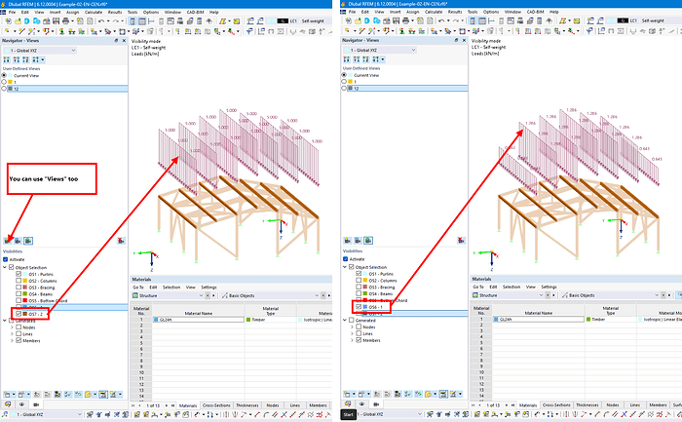Image resolution: width=682 pixels, height=422 pixels.
Task: Close the Navigator - Views panel in left window
Action: point(122,41)
